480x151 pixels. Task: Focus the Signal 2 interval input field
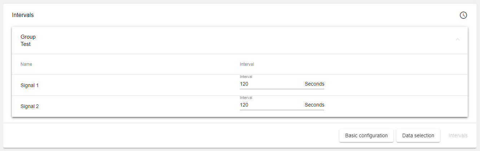(x=271, y=105)
